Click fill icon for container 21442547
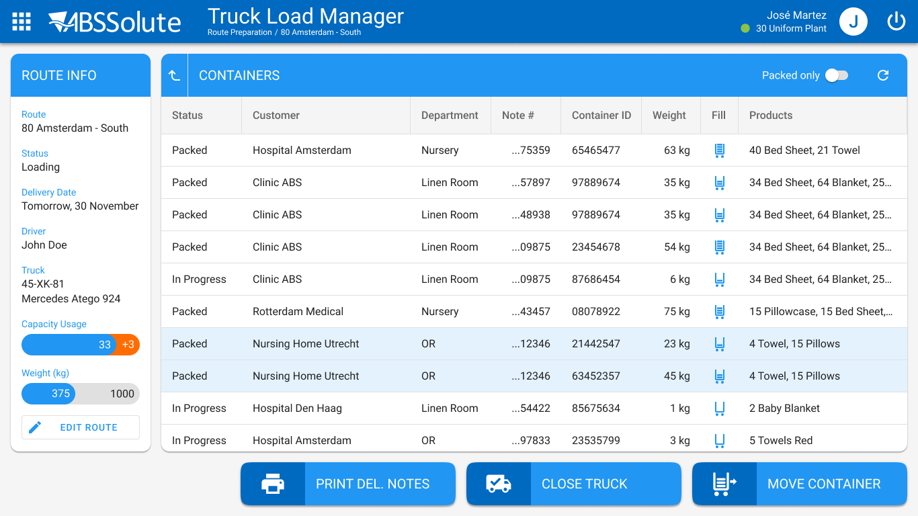Viewport: 918px width, 516px height. [720, 344]
